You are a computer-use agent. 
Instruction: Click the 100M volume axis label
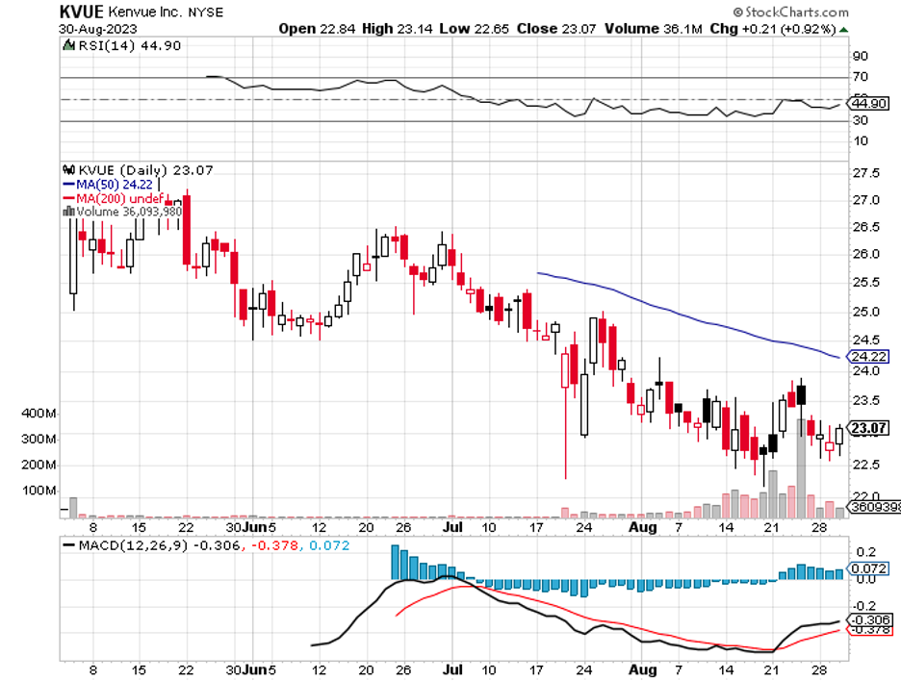[39, 491]
